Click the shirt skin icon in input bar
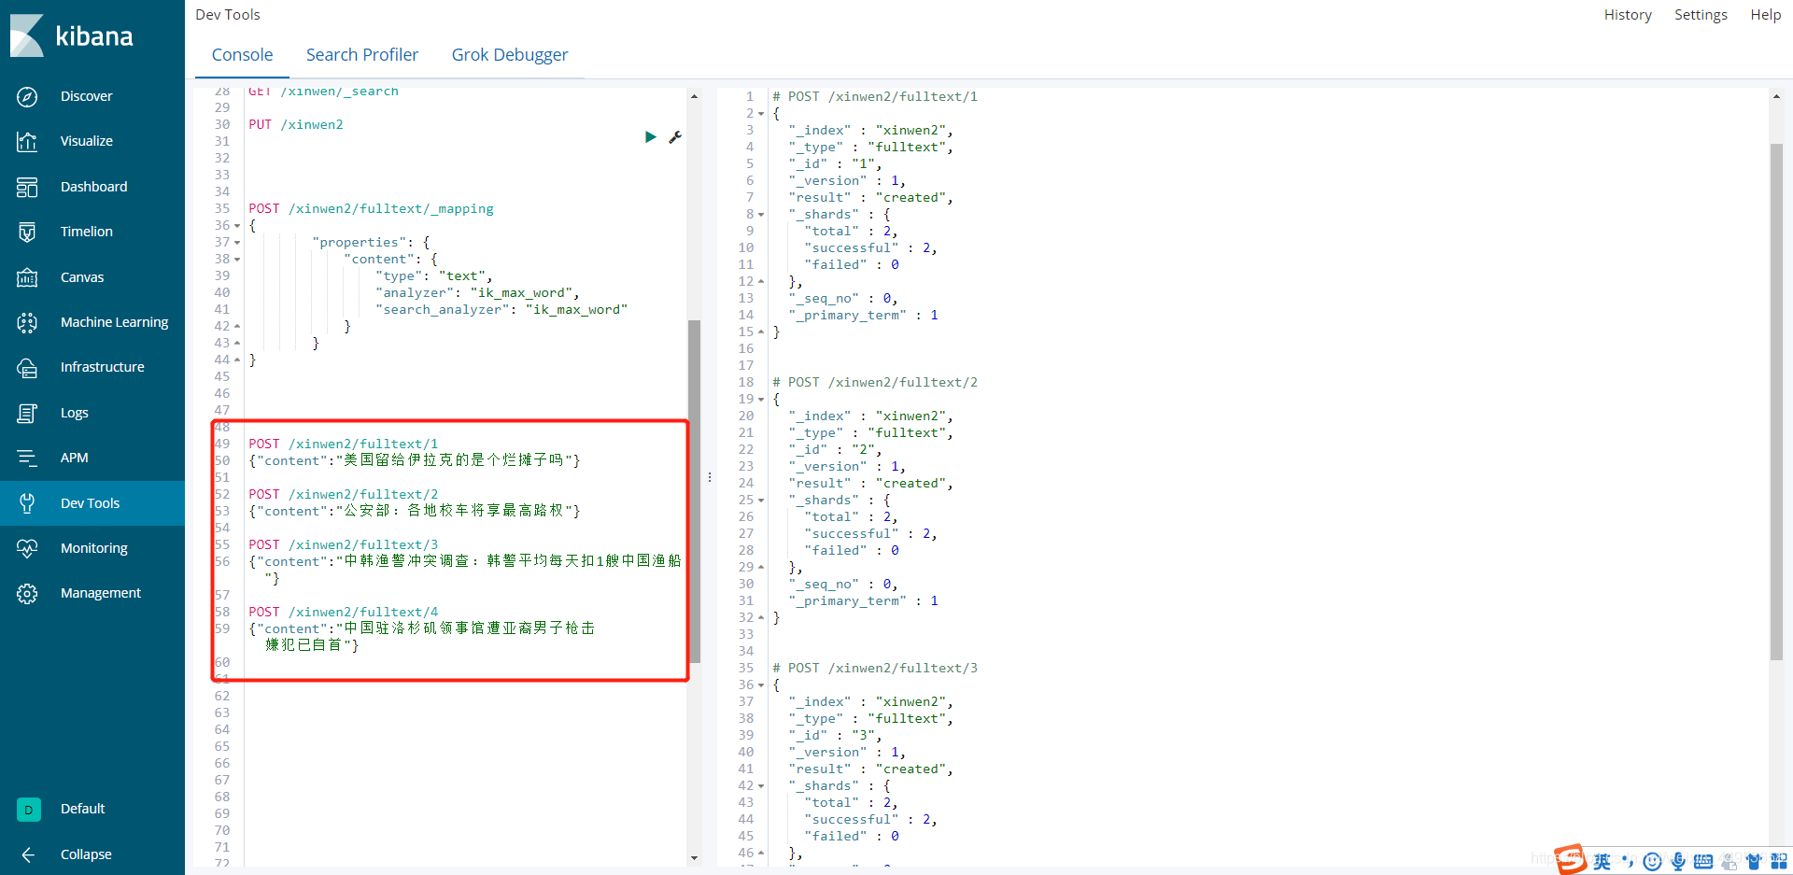Image resolution: width=1793 pixels, height=875 pixels. [x=1754, y=861]
